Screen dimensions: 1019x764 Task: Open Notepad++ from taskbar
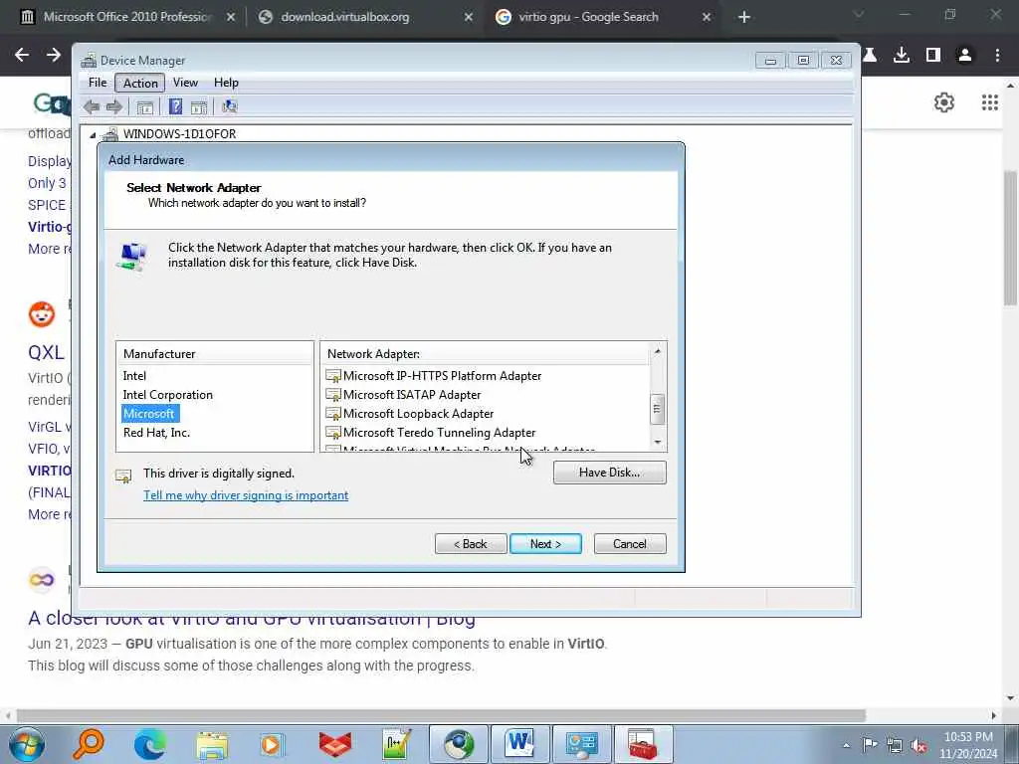pyautogui.click(x=397, y=744)
